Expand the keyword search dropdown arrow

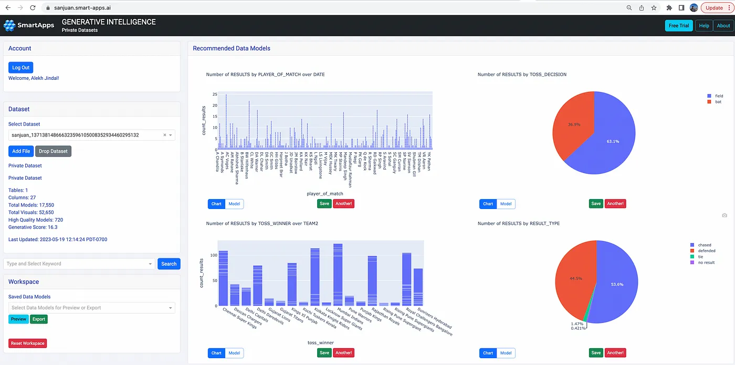pos(150,264)
